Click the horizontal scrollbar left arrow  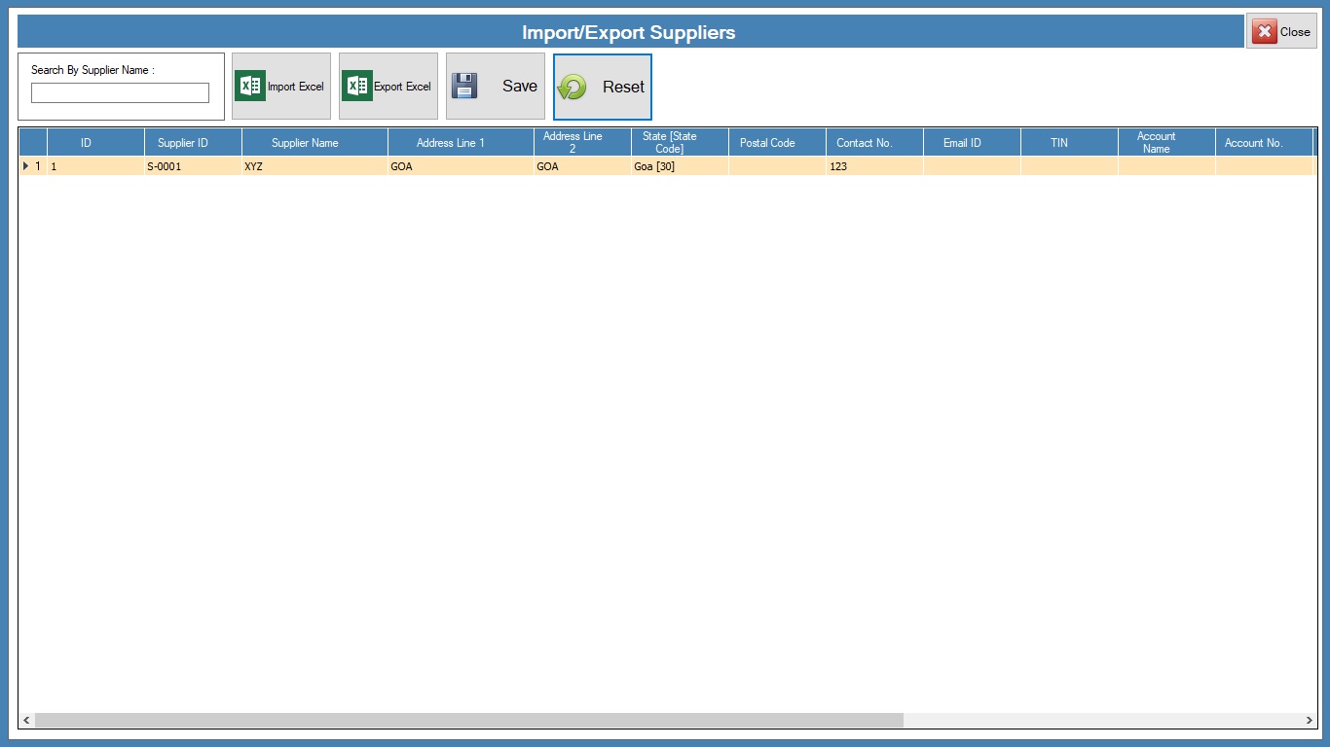tap(26, 721)
